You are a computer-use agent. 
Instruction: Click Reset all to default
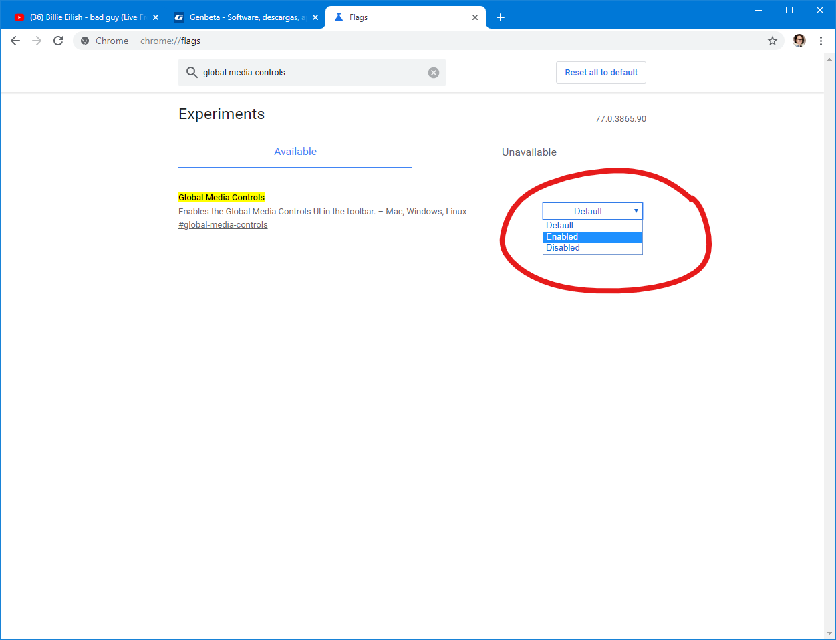[600, 72]
